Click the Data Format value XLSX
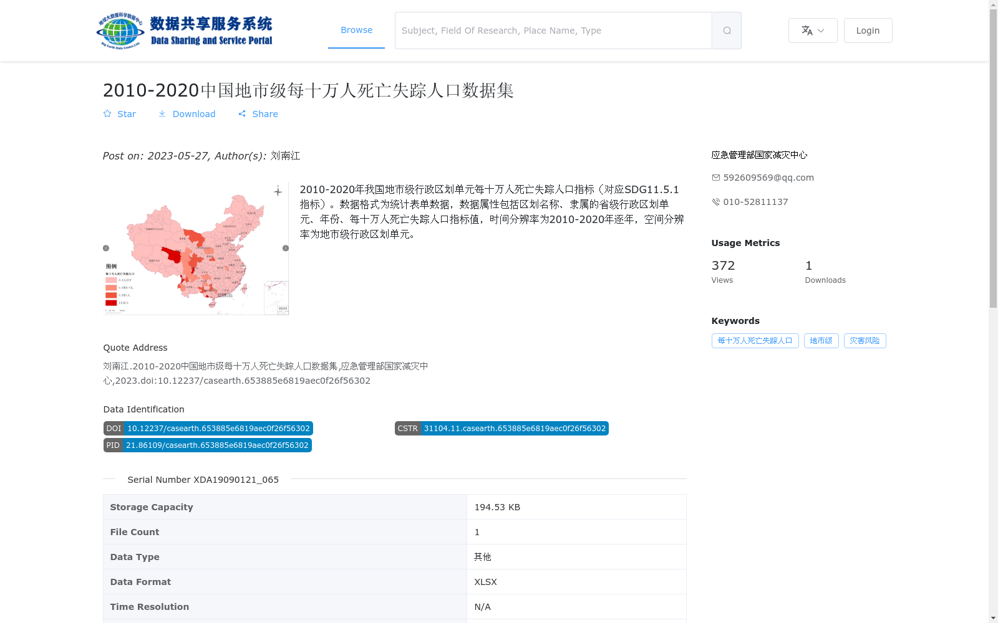 (x=485, y=582)
